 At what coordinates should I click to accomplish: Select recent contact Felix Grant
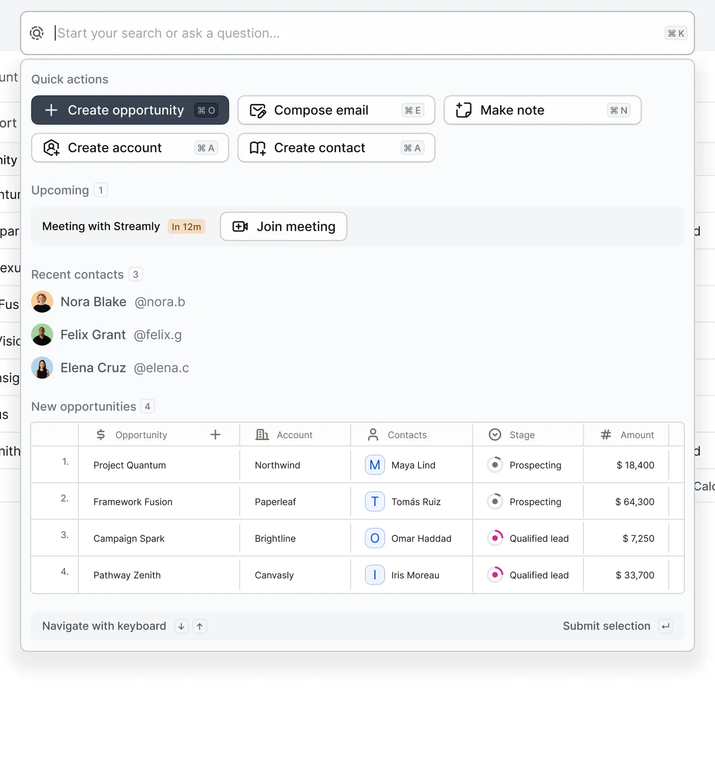point(106,335)
